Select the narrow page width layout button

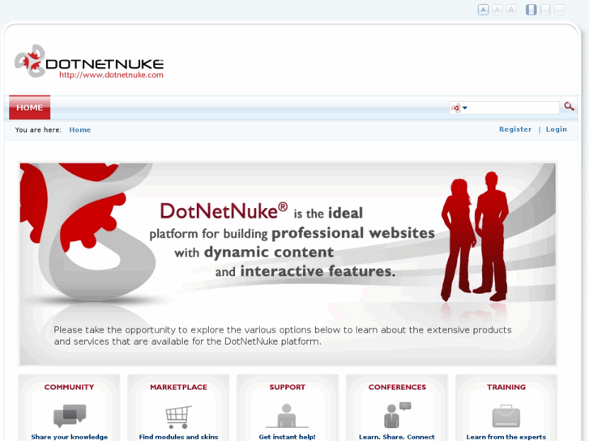531,10
